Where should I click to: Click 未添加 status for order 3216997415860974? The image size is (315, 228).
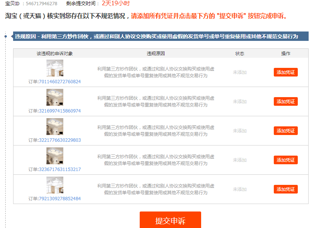click(240, 102)
